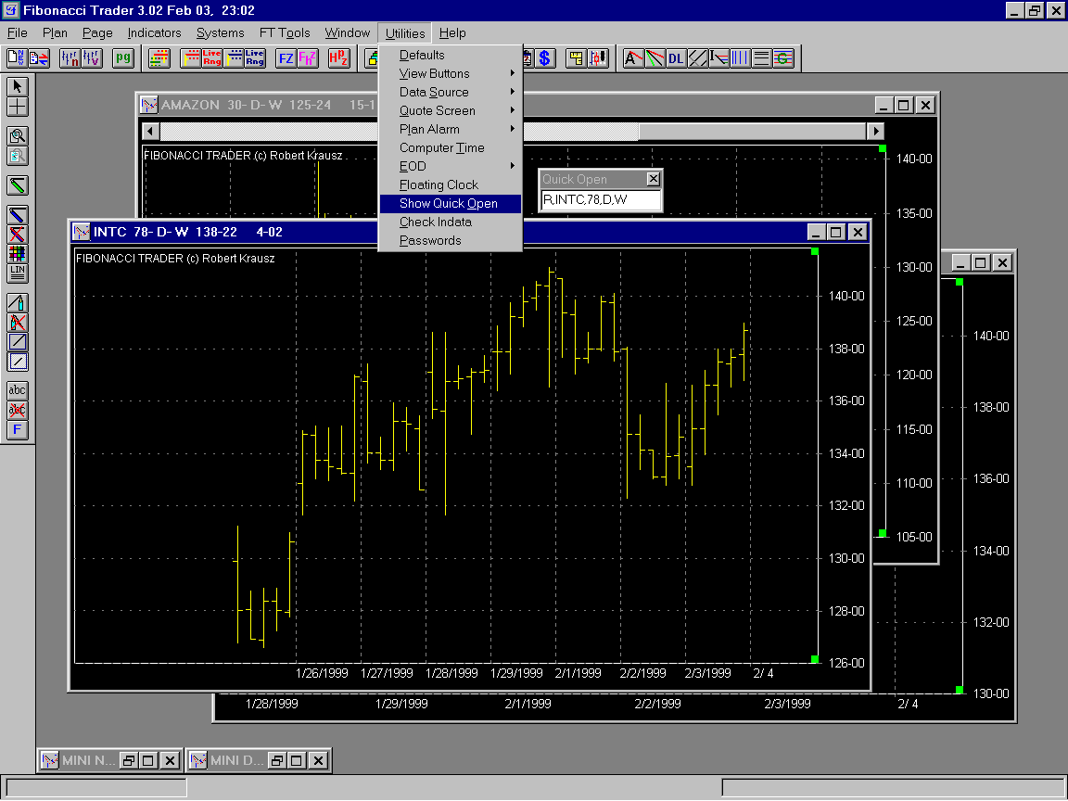The image size is (1068, 801).
Task: Click right arrow on AMAZON chart scrollbar
Action: tap(875, 132)
